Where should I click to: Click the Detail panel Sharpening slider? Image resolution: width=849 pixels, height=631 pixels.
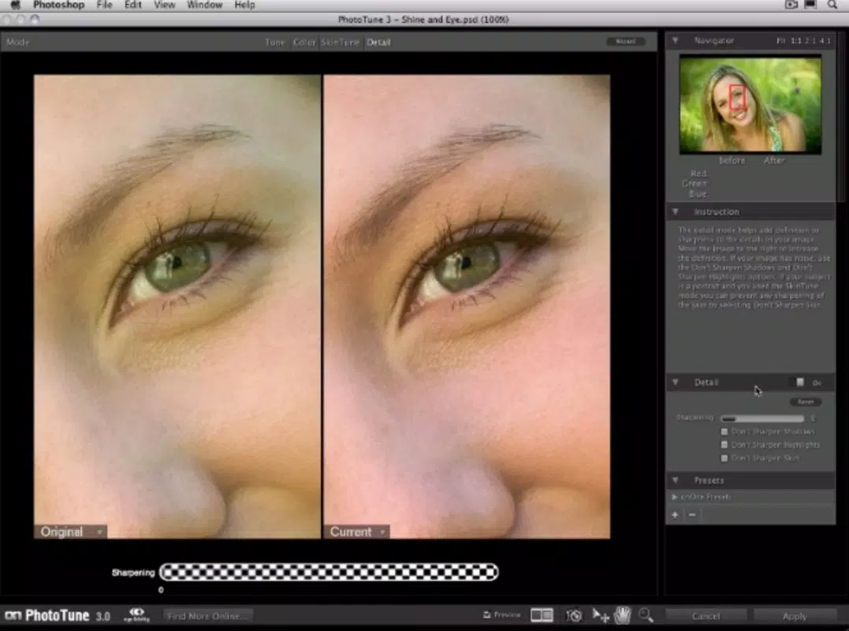point(762,418)
